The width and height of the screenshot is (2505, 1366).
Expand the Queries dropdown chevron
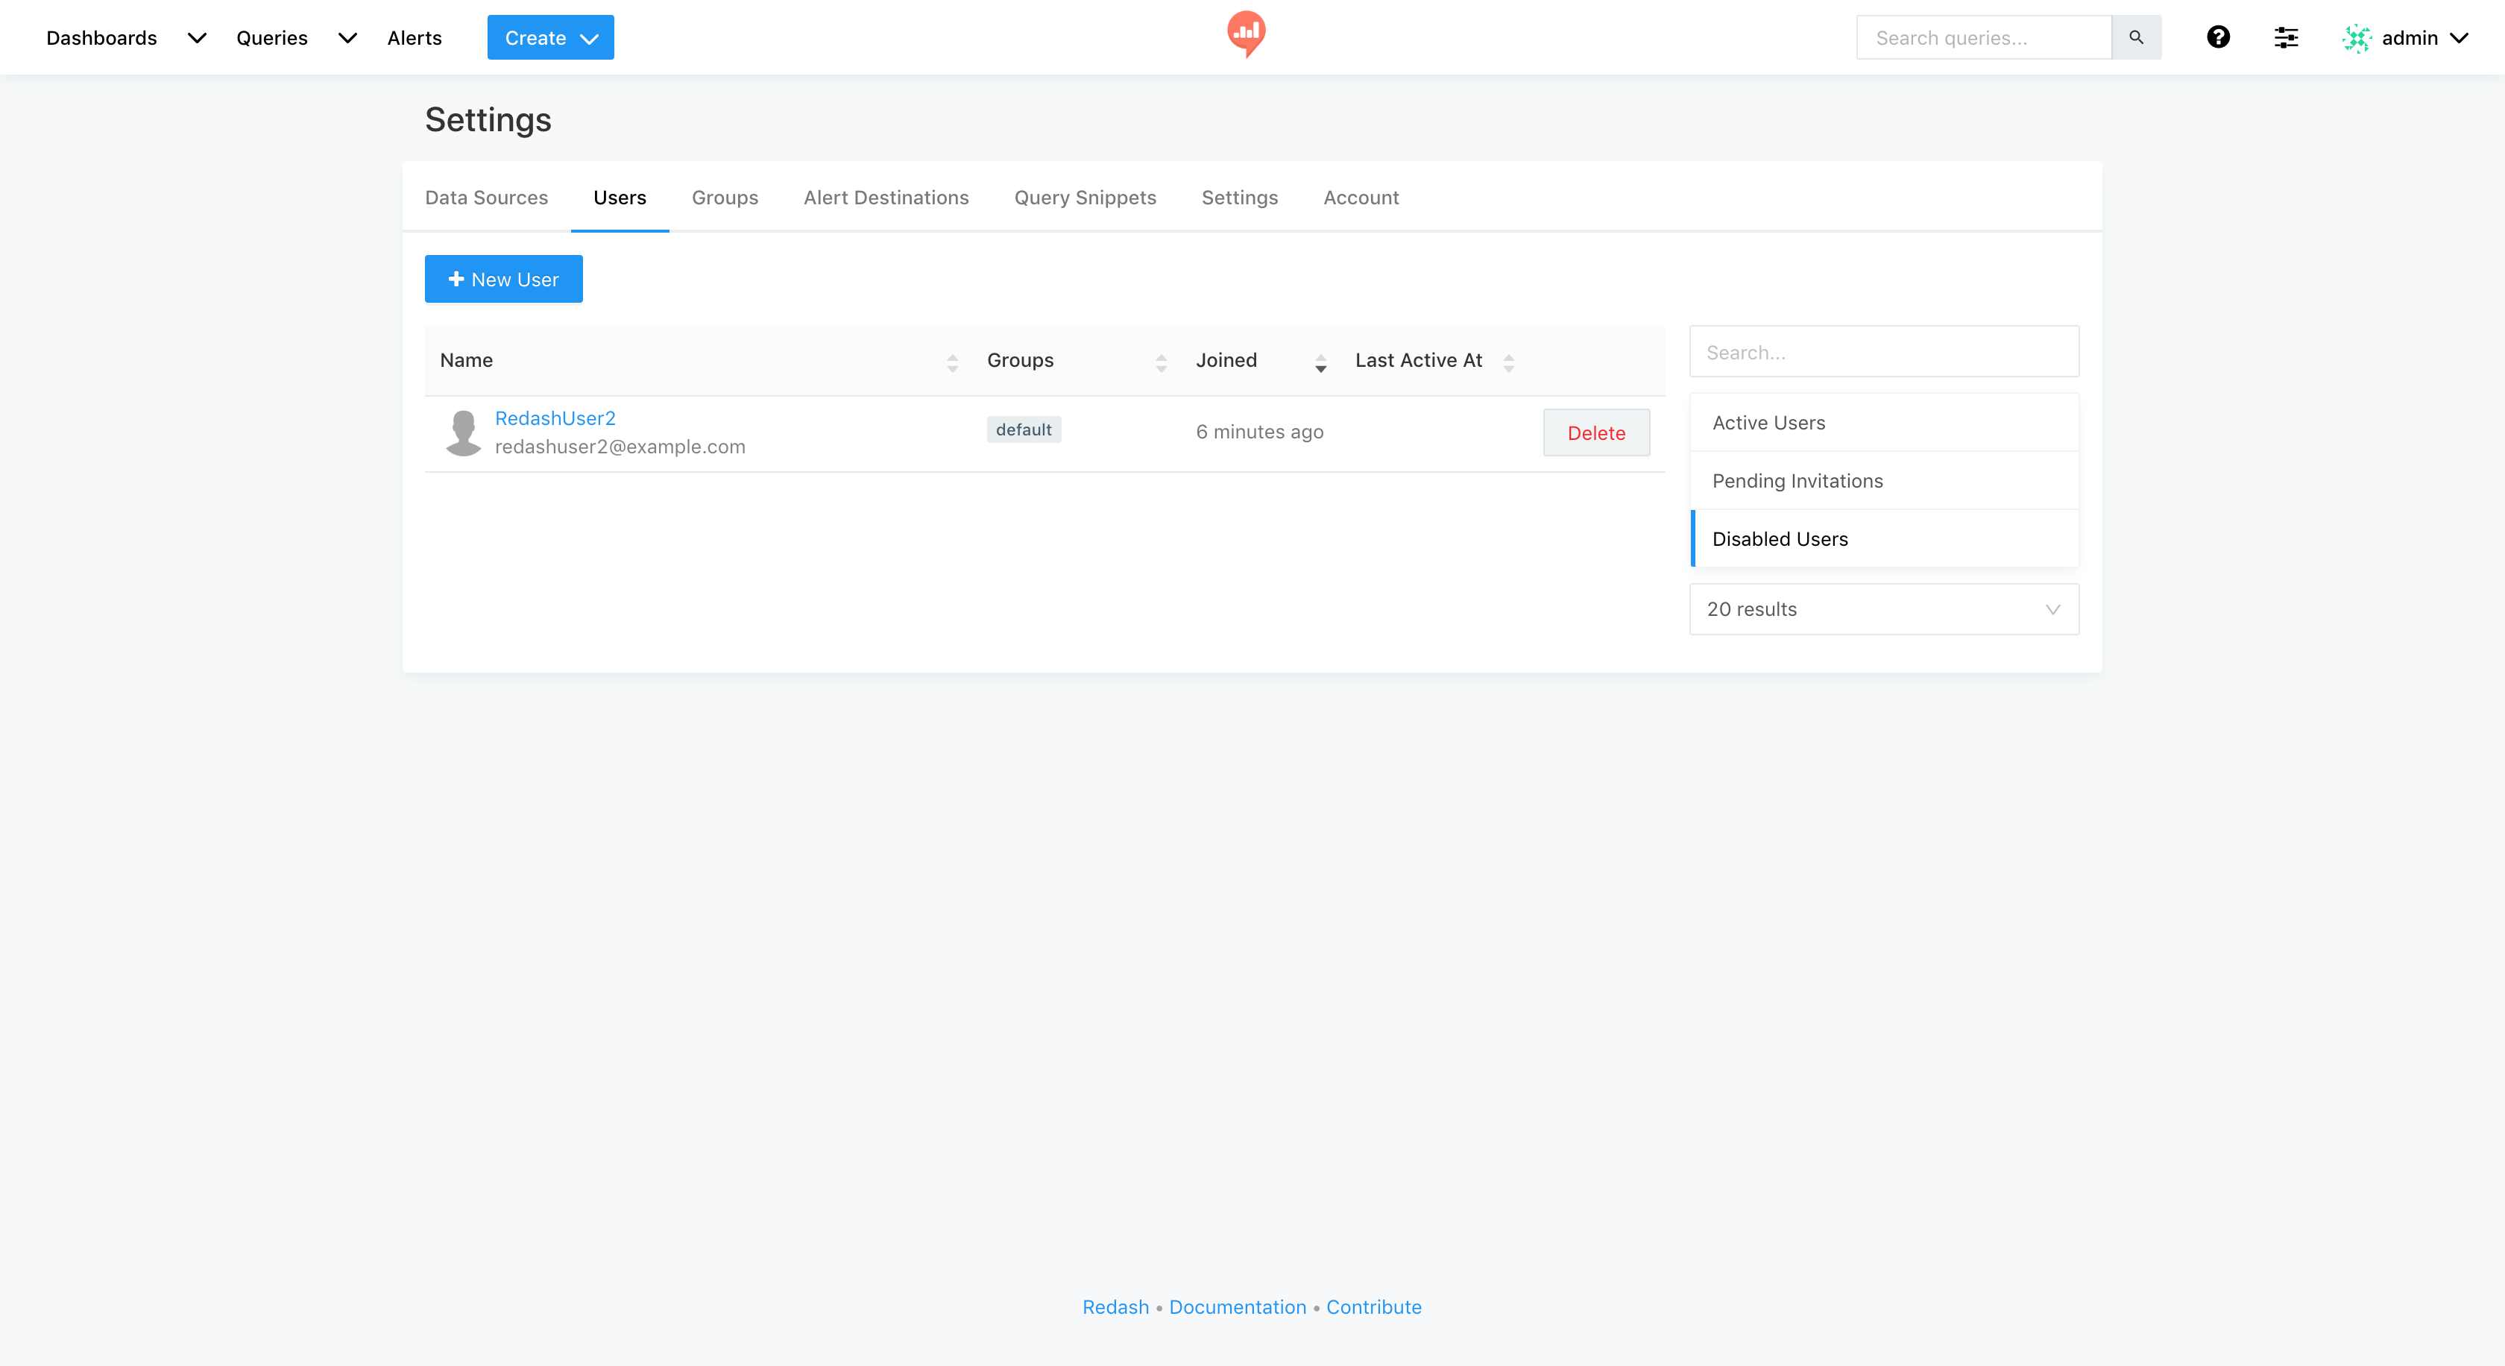click(347, 38)
